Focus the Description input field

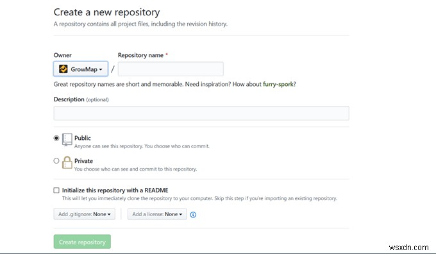click(201, 114)
